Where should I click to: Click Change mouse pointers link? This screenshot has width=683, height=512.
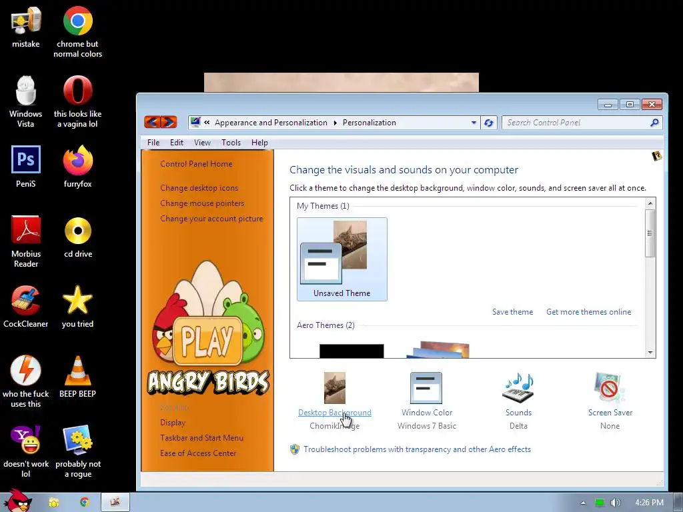(x=202, y=203)
